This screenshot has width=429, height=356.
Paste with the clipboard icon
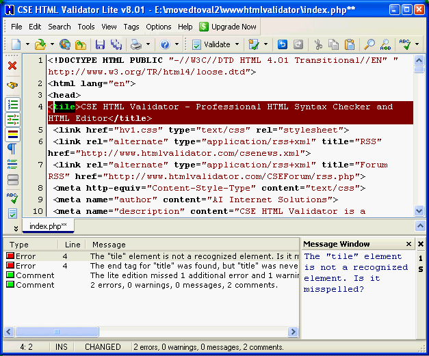pos(350,44)
